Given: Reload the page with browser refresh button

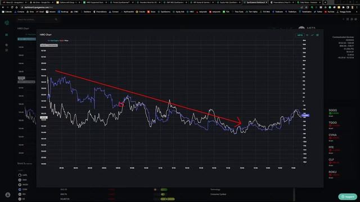Looking at the screenshot, I should point(12,7).
